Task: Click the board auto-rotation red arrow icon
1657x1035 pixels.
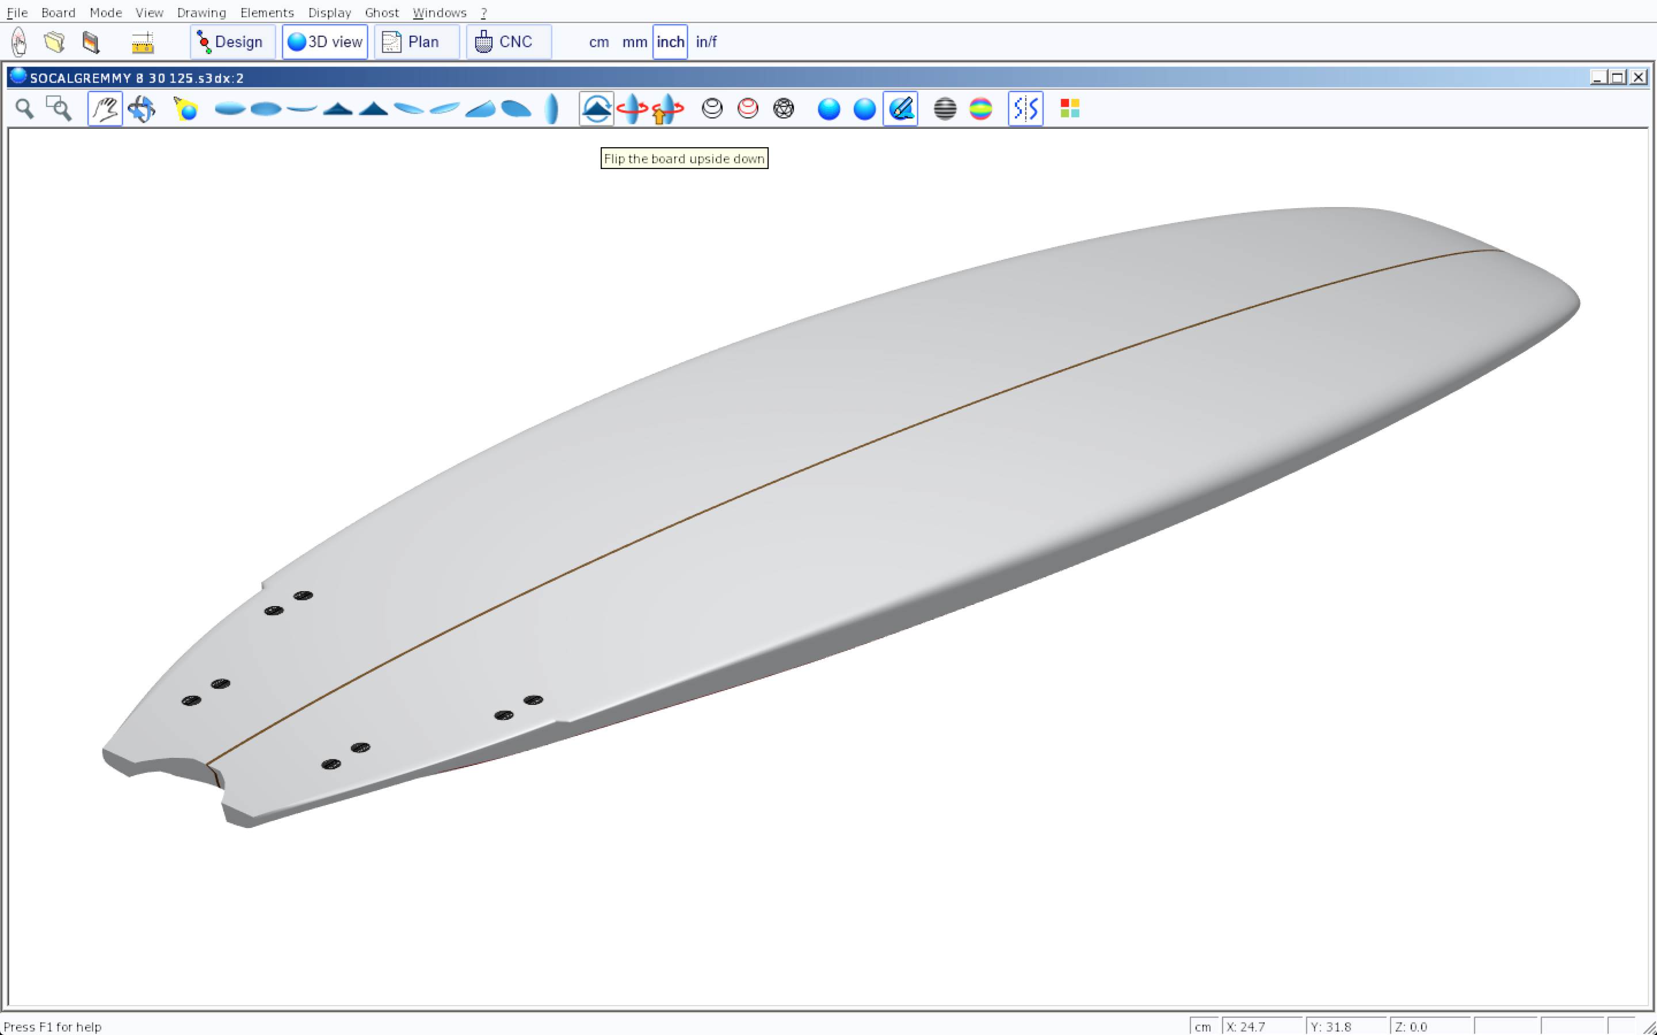Action: tap(631, 109)
